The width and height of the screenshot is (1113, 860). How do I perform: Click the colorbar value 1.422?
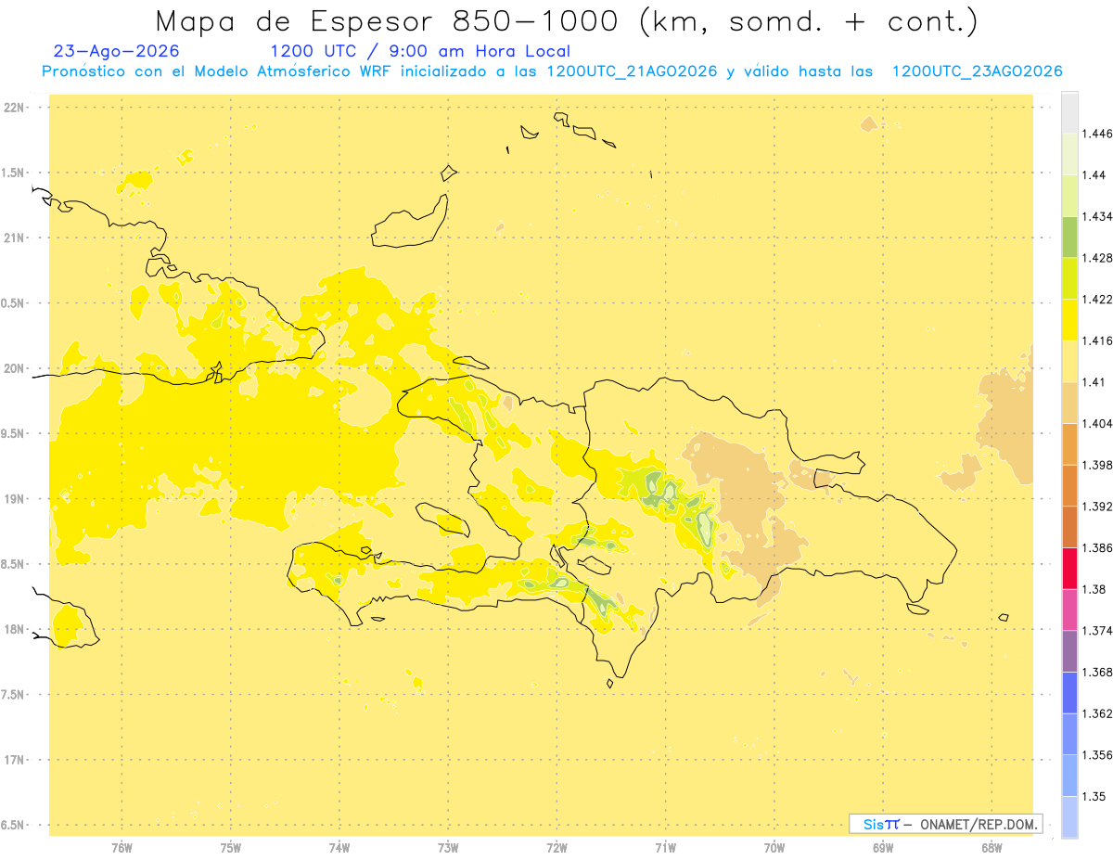coord(1097,300)
